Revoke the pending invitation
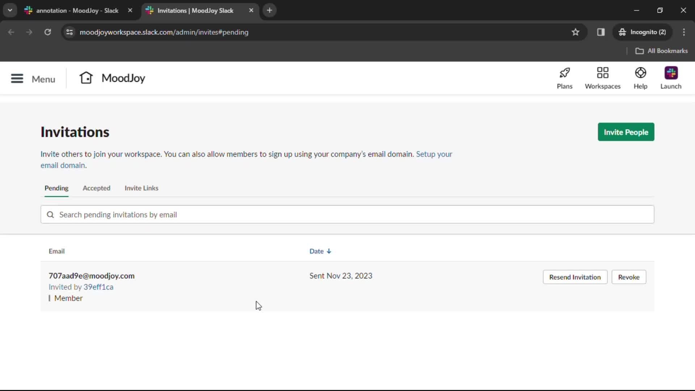Screen dimensions: 695x391 coord(629,277)
